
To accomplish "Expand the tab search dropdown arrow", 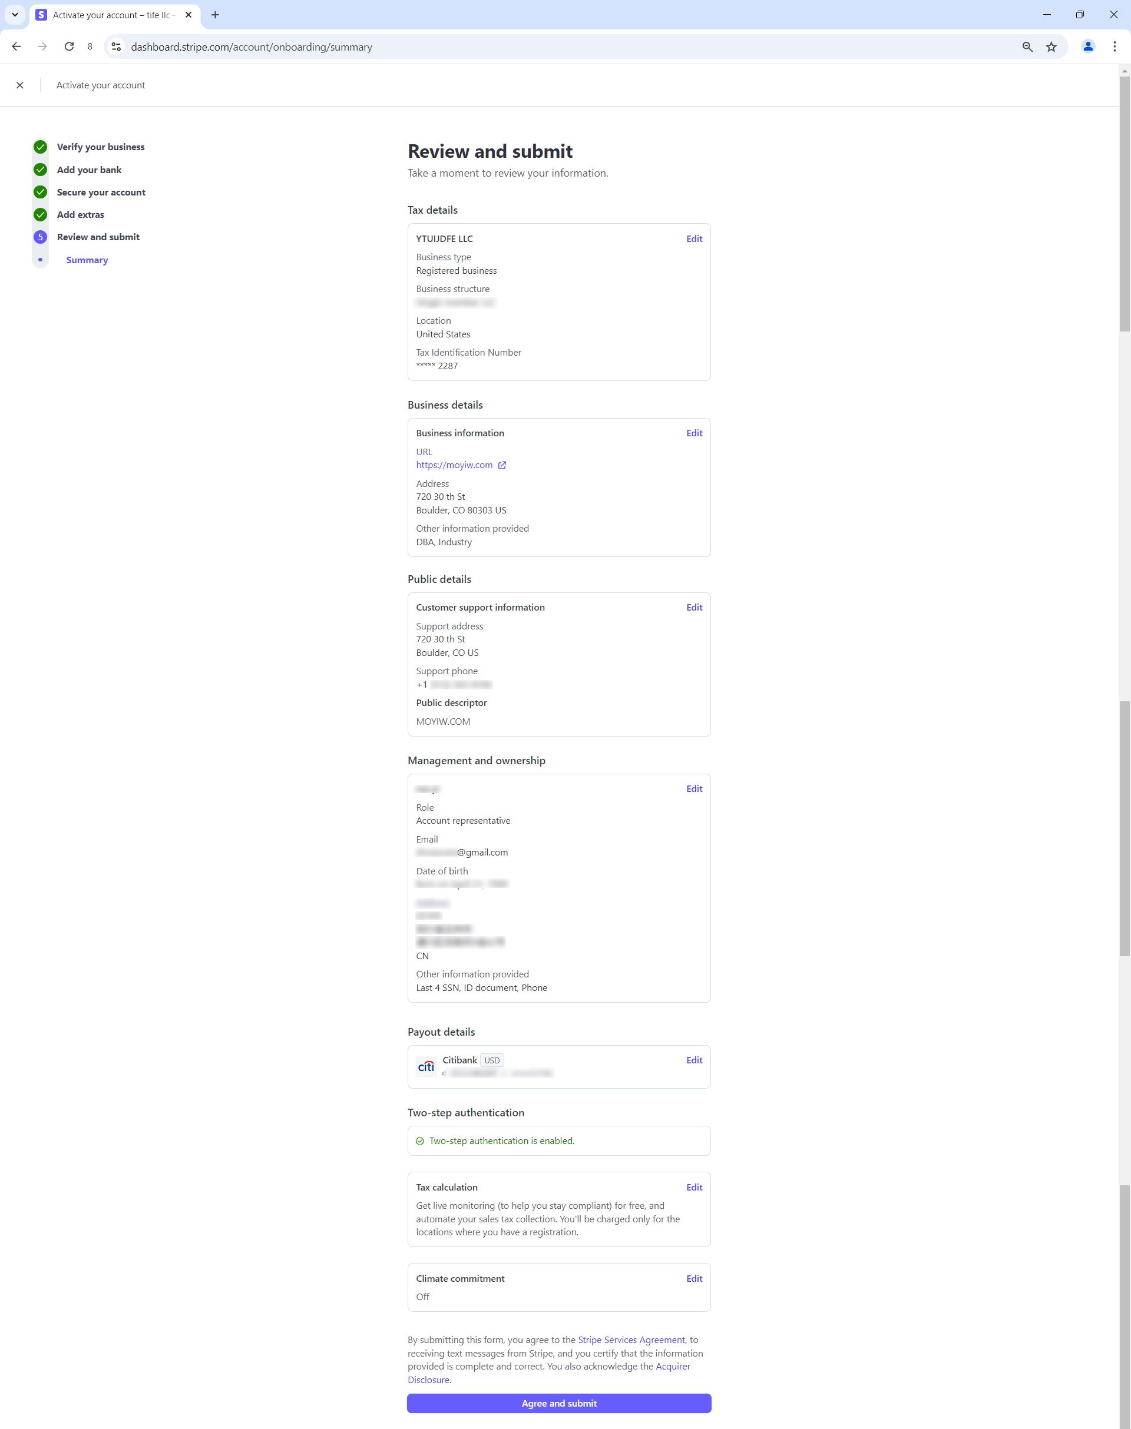I will pos(15,15).
